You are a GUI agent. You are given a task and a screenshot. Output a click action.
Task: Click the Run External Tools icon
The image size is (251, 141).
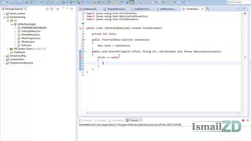pos(78,2)
